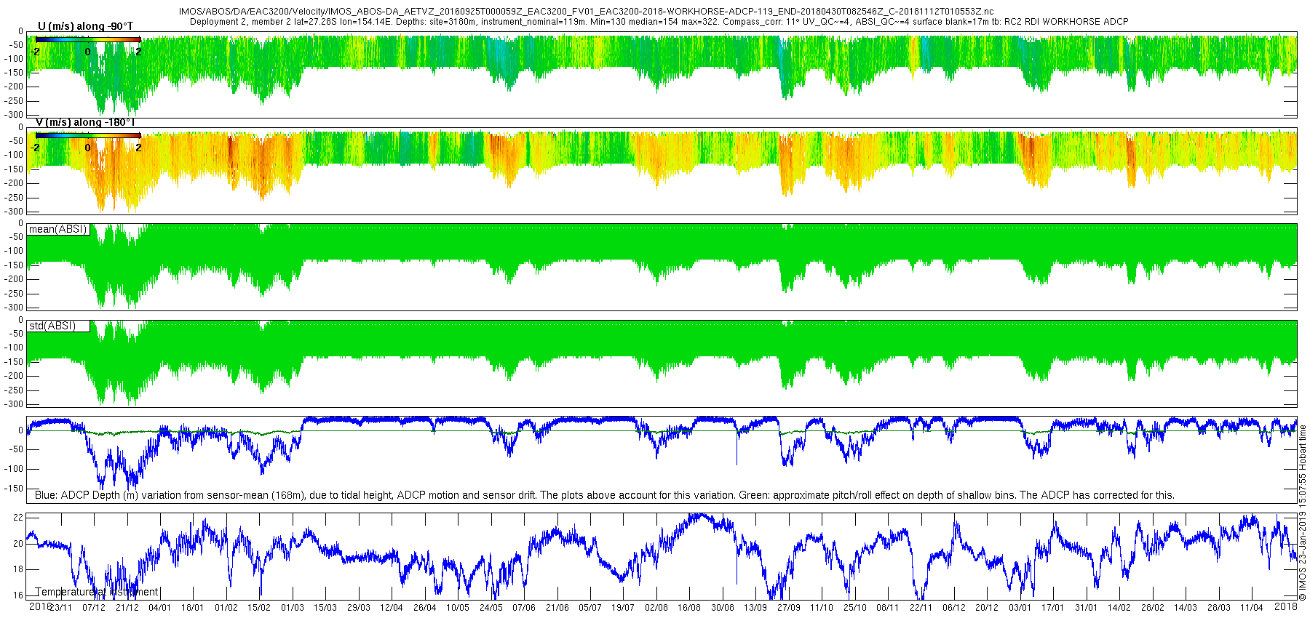Click the Temperature at instrument label

click(x=97, y=592)
